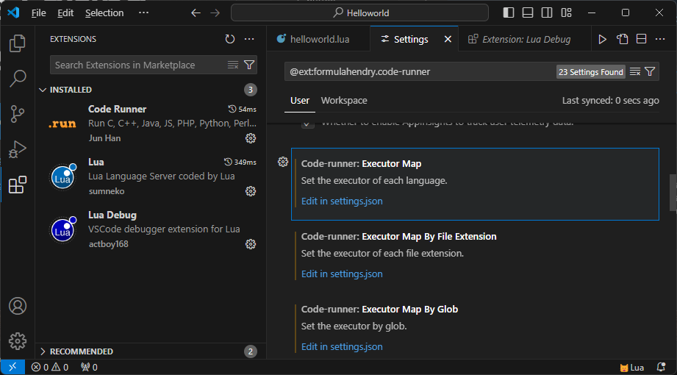Screen dimensions: 677x375
Task: Filter extensions with funnel icon
Action: pos(249,65)
